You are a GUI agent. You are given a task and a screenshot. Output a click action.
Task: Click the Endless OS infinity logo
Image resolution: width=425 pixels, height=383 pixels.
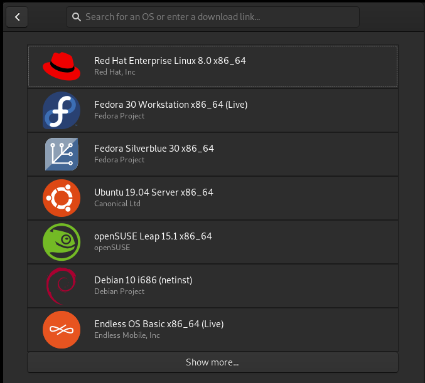(62, 330)
